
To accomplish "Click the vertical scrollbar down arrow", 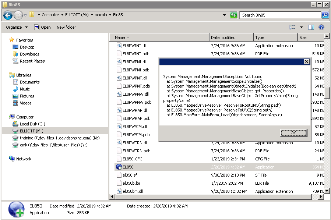I will click(x=326, y=191).
